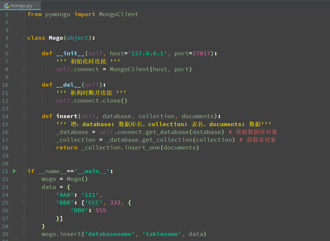Click the '__main__' string literal
330x241 pixels.
click(x=92, y=171)
